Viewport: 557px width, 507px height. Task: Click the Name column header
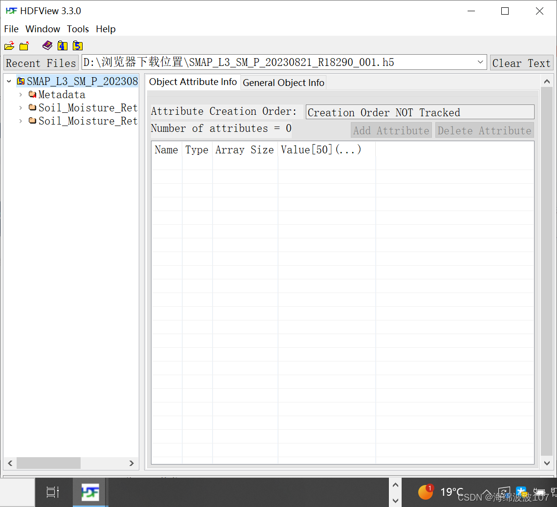pos(166,149)
